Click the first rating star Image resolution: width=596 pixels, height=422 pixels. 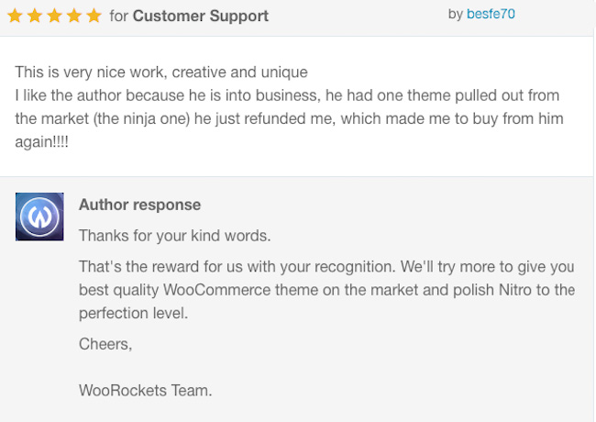[15, 16]
